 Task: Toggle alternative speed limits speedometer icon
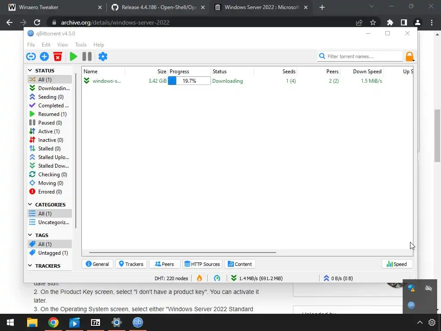217,278
